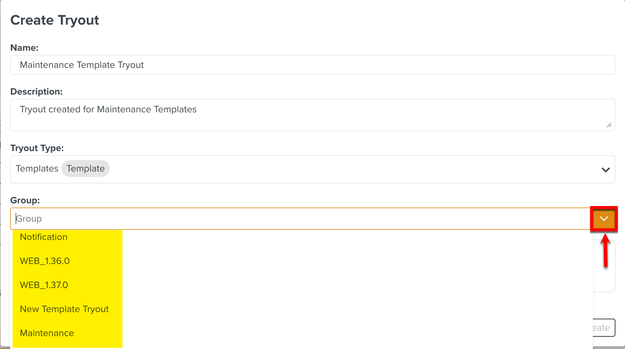
Task: Choose the WEB_1.36.0 group option
Action: 45,261
